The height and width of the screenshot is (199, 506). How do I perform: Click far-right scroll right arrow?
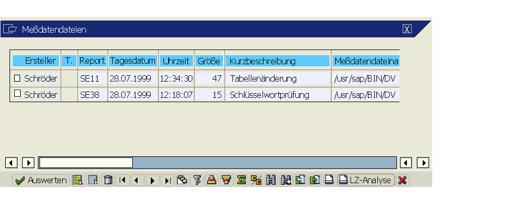click(423, 163)
